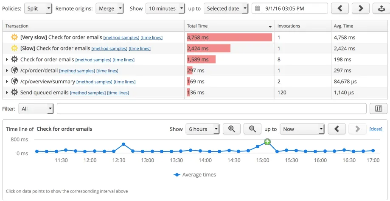The width and height of the screenshot is (390, 201).
Task: Go to next interval with top right arrow
Action: (x=361, y=8)
